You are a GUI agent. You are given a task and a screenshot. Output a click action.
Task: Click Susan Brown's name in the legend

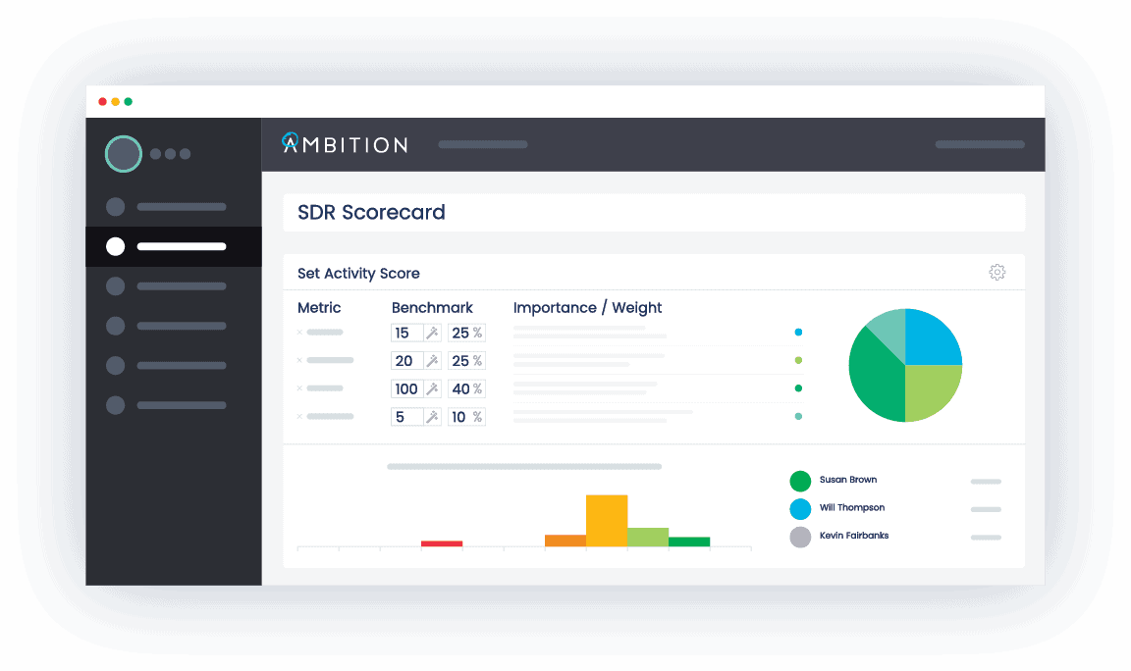845,480
